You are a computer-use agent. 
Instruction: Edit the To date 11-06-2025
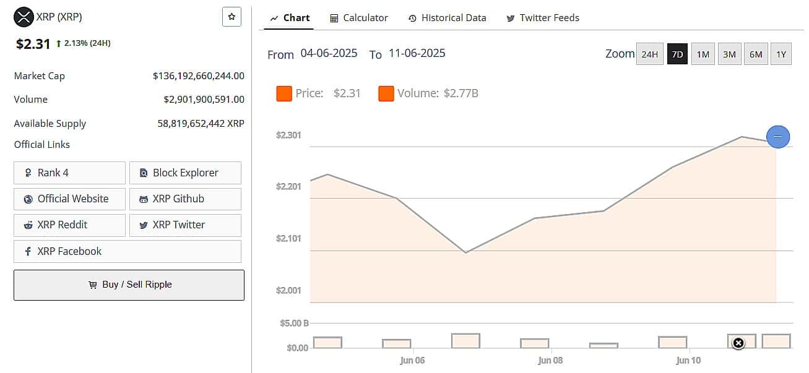tap(417, 53)
